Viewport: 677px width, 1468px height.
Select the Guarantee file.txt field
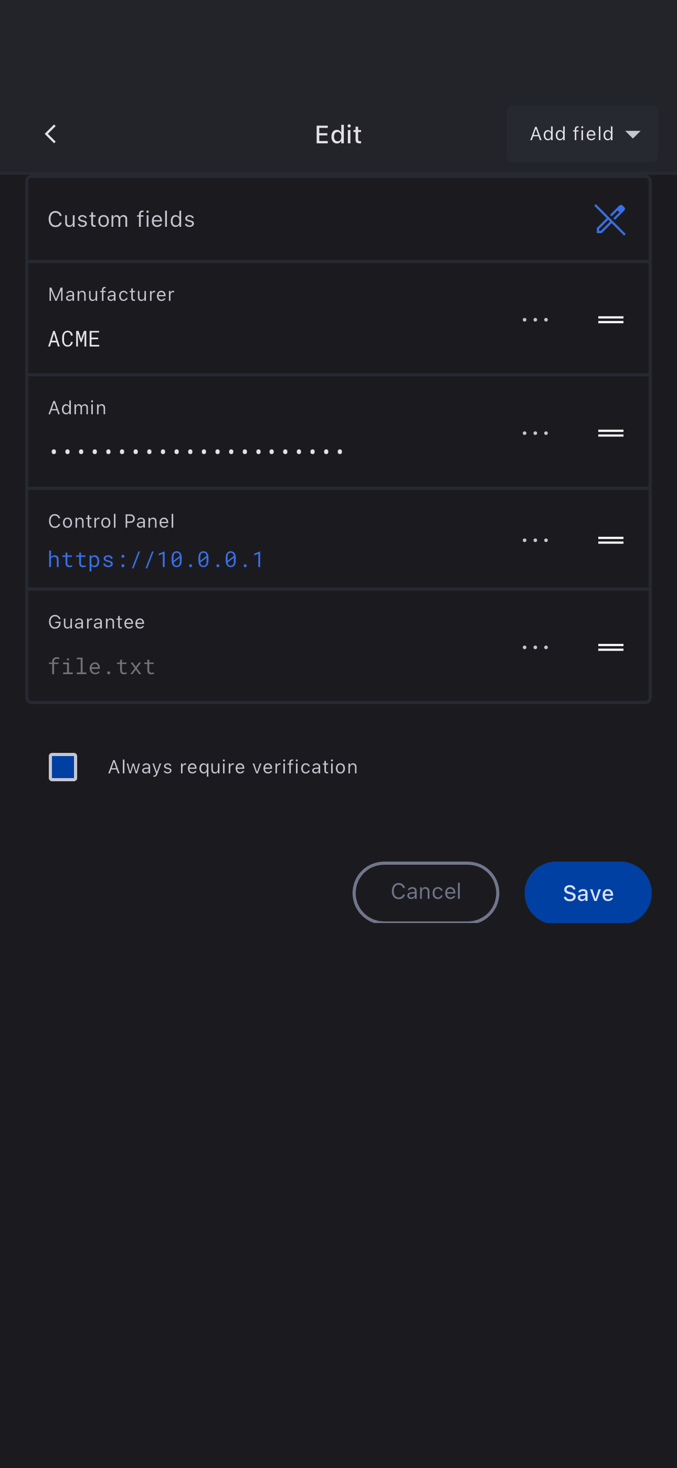tap(101, 667)
